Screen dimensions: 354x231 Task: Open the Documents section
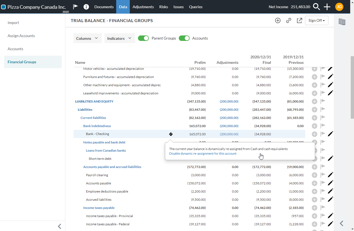(104, 7)
